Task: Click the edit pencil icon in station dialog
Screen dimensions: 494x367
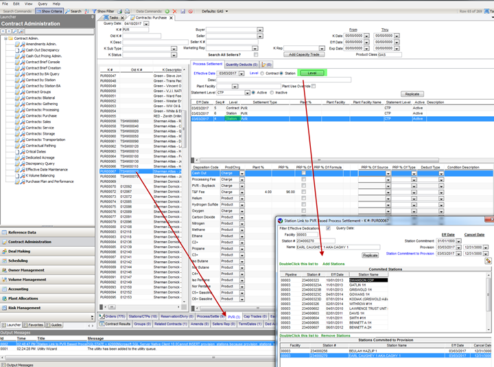Action: (x=487, y=261)
